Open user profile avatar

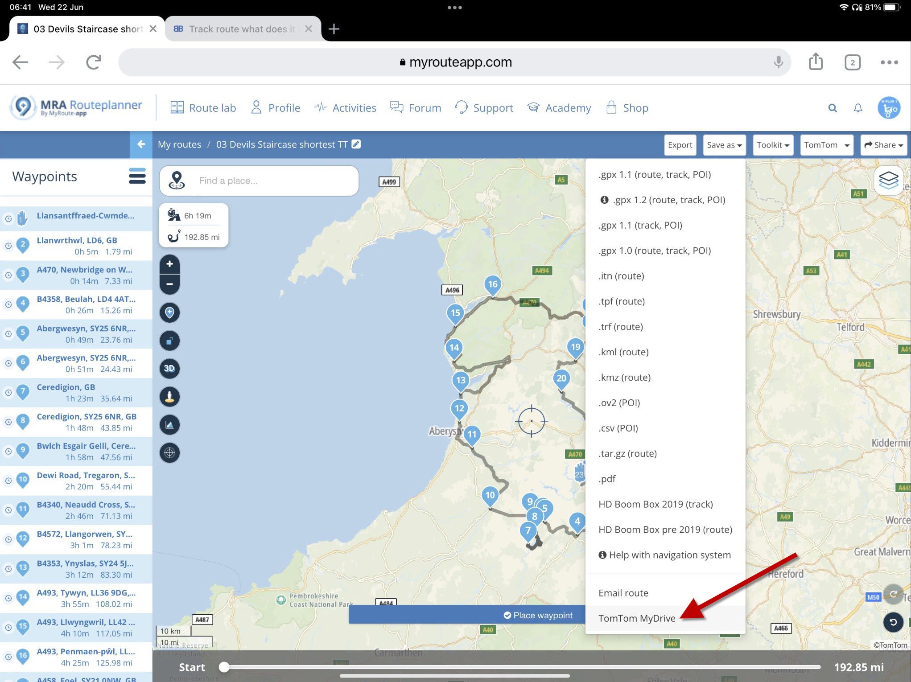pos(889,108)
